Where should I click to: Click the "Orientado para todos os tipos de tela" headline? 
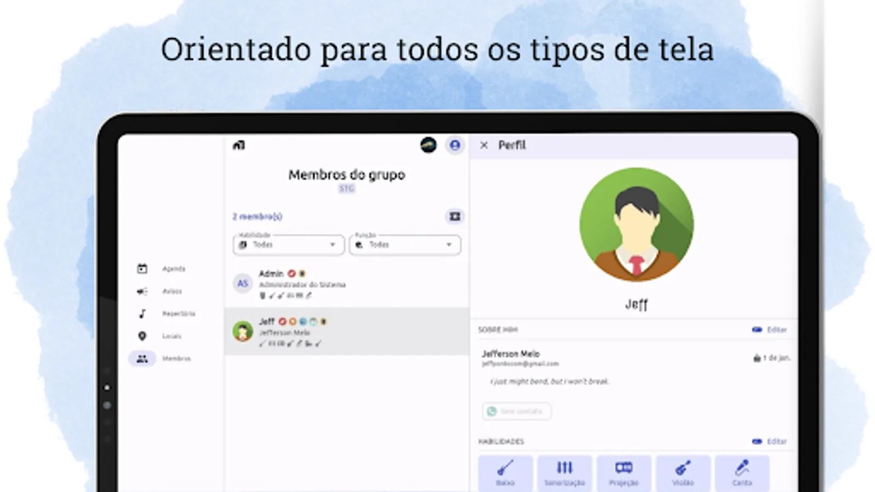tap(437, 49)
